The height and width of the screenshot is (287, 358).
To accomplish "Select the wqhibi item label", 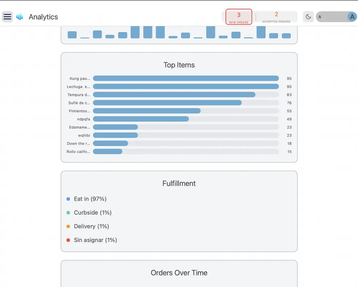I will click(x=84, y=135).
